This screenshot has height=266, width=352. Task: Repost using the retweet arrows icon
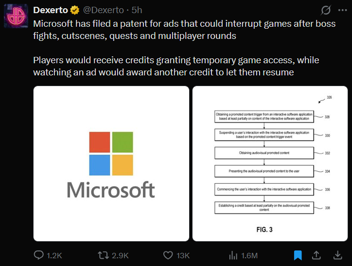[x=103, y=255]
